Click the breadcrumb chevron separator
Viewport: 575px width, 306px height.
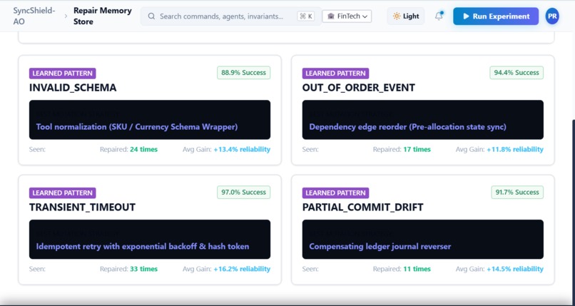tap(66, 16)
